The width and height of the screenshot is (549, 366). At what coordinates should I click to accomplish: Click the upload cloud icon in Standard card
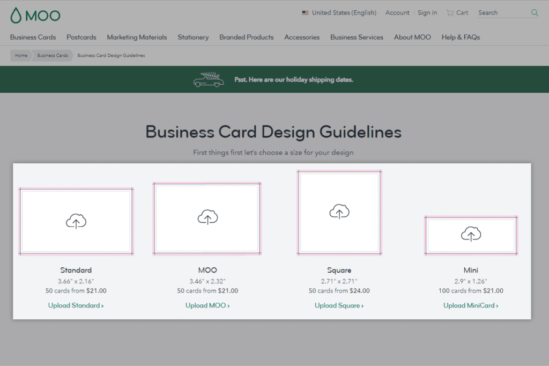coord(76,221)
